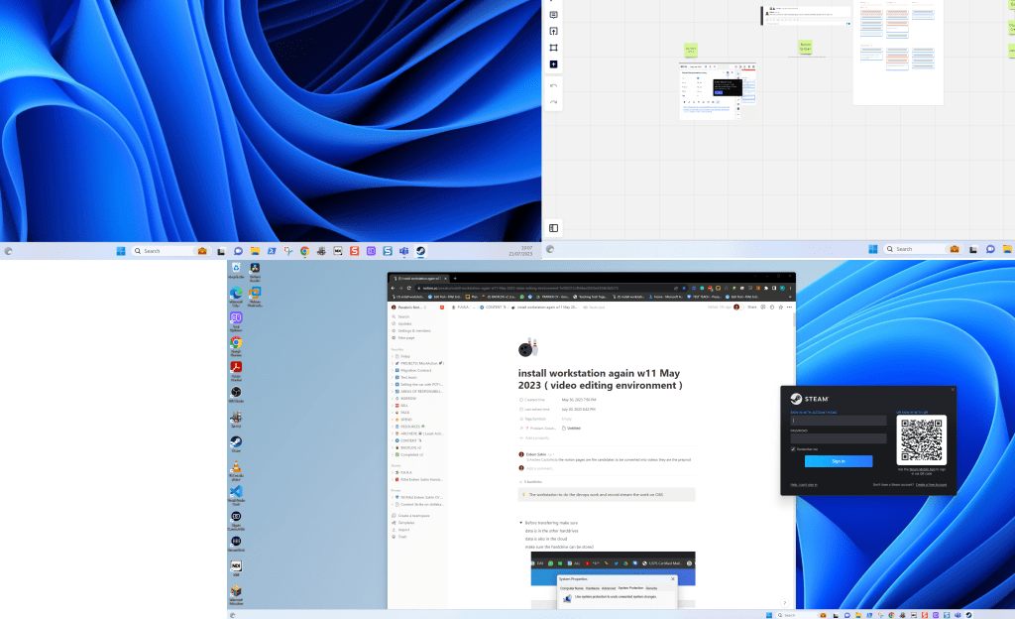Expand the SELL page in Notion sidebar
The height and width of the screenshot is (619, 1015).
click(x=393, y=406)
